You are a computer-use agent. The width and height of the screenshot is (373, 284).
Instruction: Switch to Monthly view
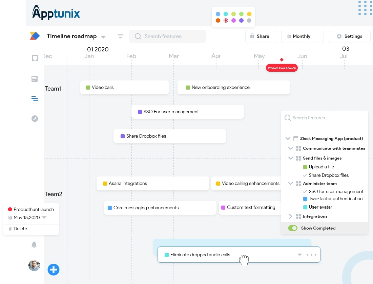click(x=302, y=36)
